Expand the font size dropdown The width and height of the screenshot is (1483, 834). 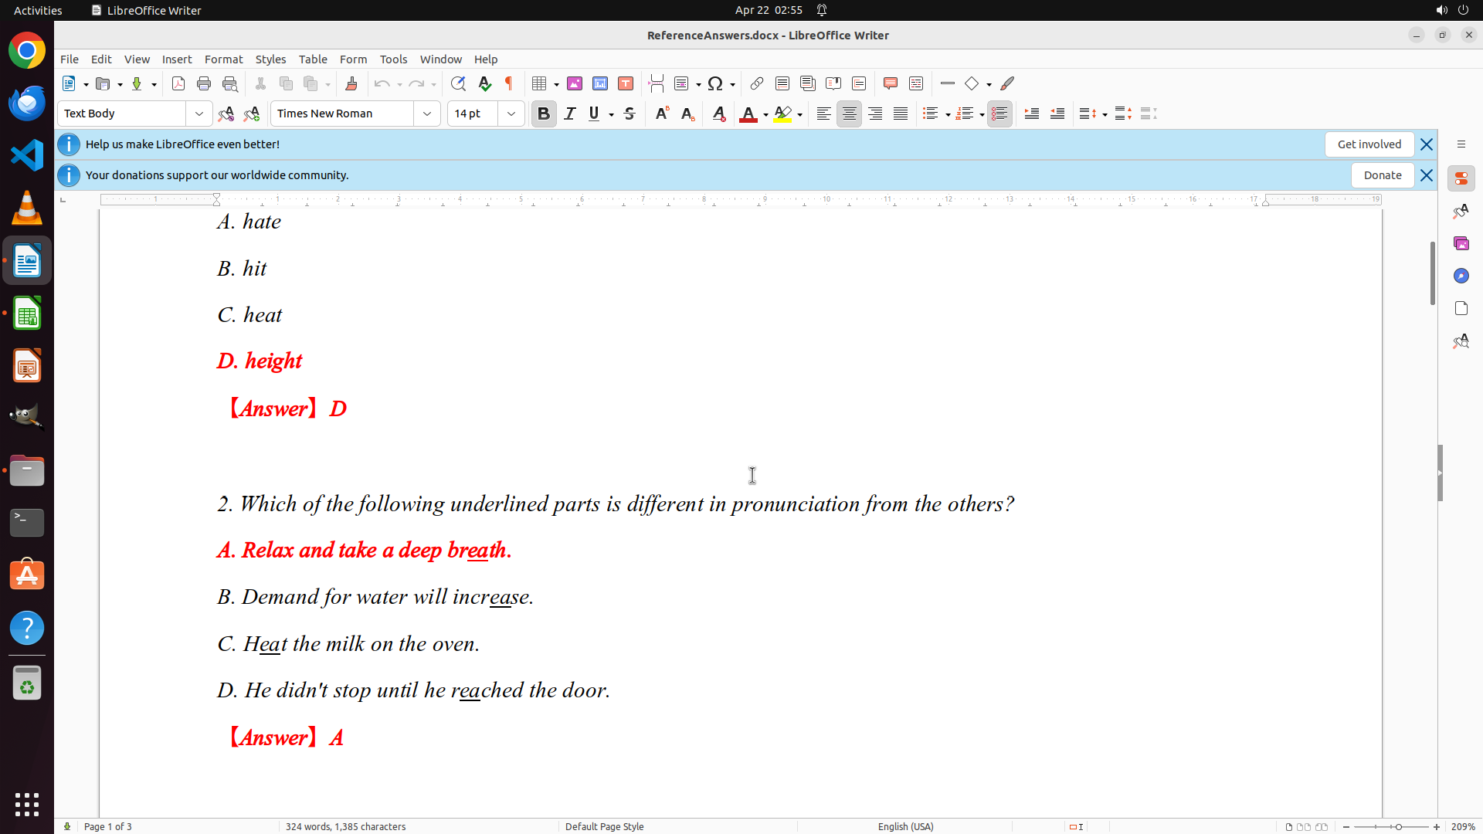tap(511, 114)
